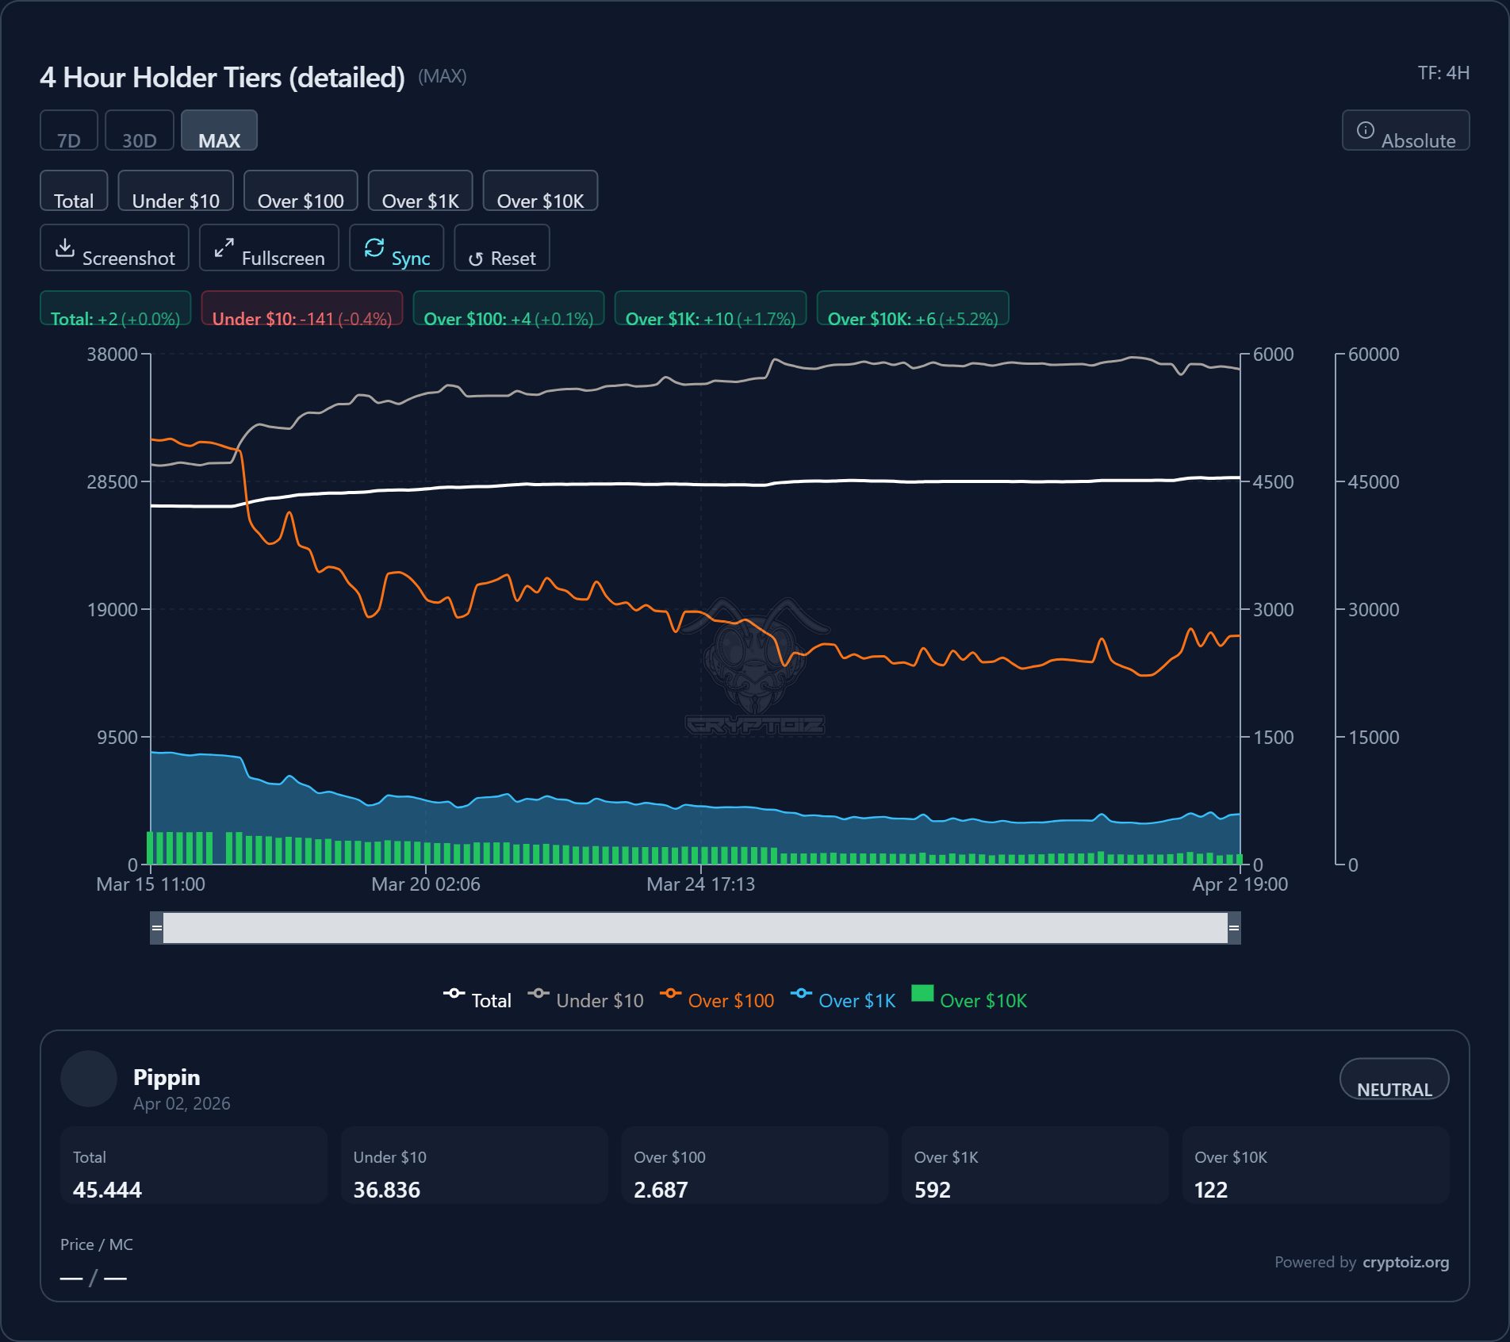Viewport: 1510px width, 1342px height.
Task: Select the 30D timeframe tab
Action: [x=140, y=131]
